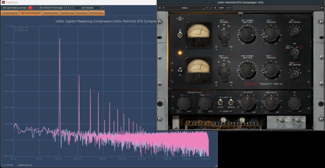Adjust the Left Channel Input Gain knob
The width and height of the screenshot is (325, 168).
[x=247, y=35]
